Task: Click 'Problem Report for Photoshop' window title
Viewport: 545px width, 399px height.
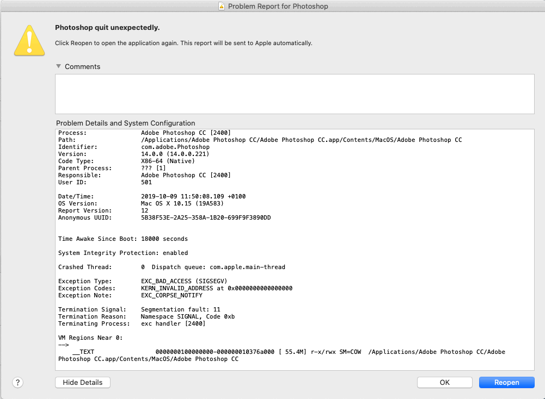Action: tap(278, 6)
